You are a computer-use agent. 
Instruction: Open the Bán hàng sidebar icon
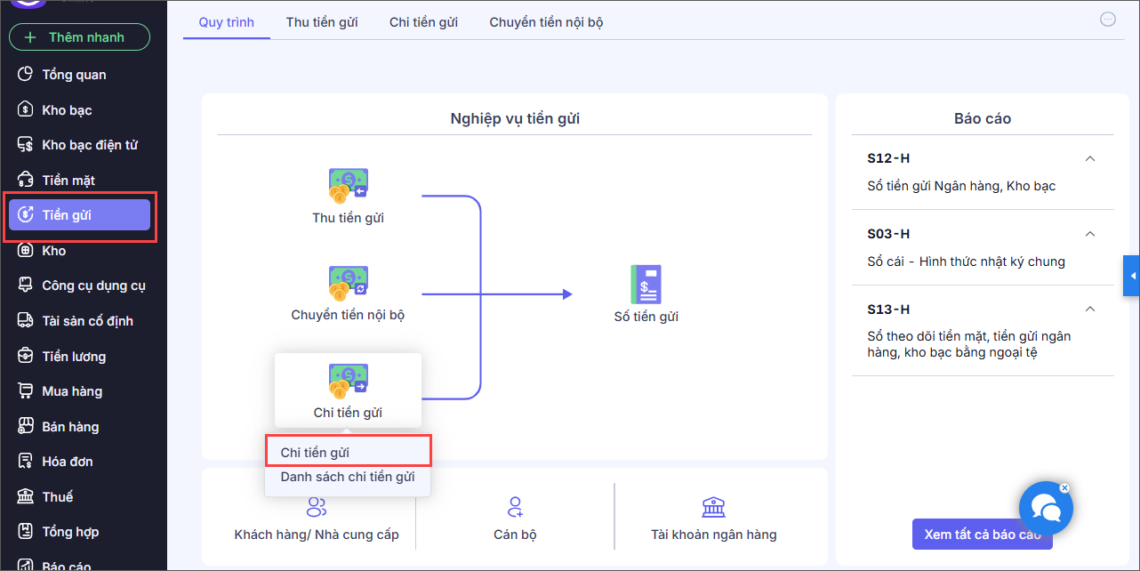point(26,427)
